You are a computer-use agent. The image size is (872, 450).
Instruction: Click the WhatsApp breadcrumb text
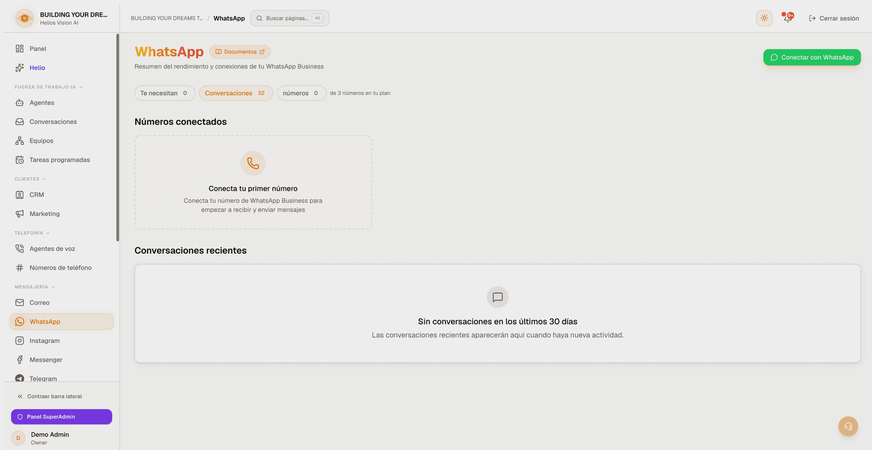tap(229, 18)
